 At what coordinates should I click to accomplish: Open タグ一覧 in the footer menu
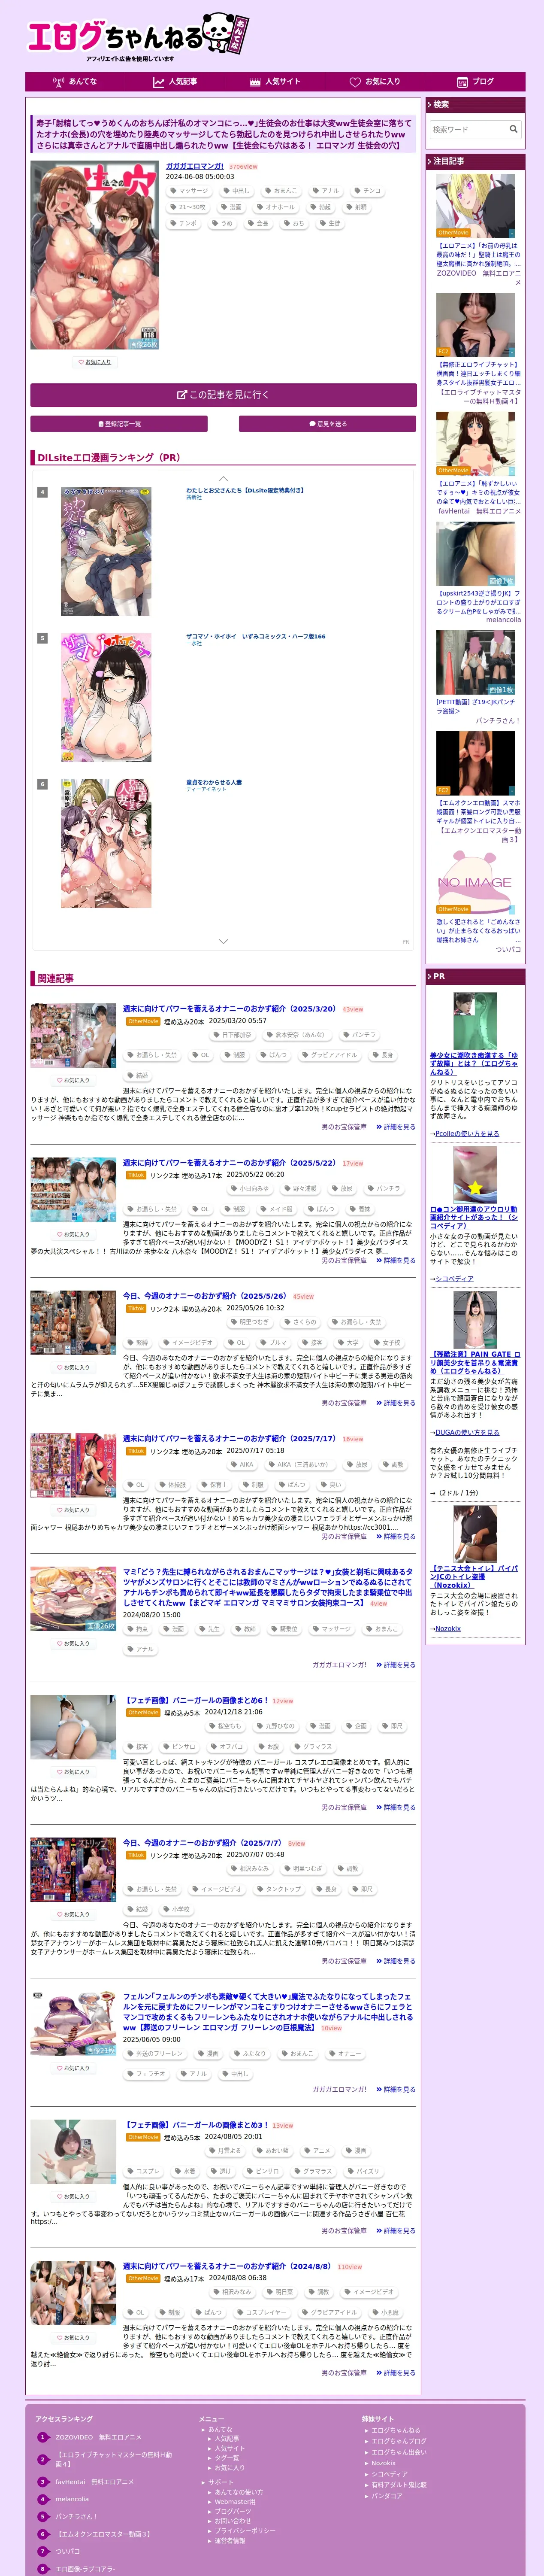click(227, 2458)
